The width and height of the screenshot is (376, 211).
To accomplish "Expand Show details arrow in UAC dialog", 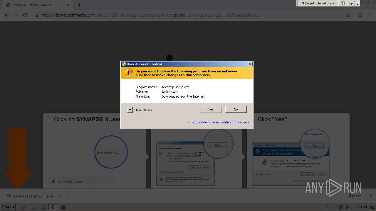I will 130,110.
